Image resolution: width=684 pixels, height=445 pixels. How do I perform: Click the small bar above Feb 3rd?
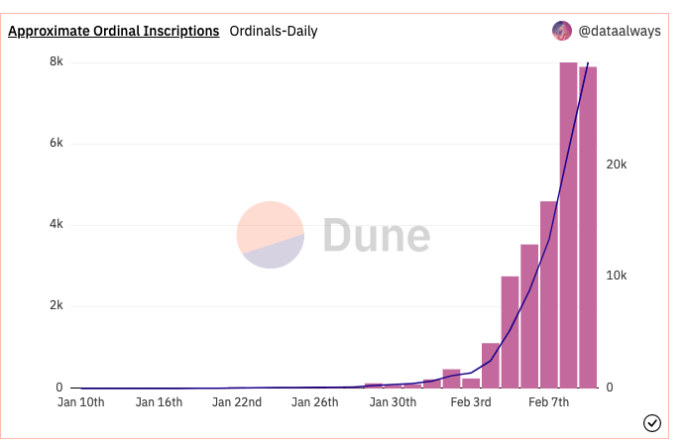pos(471,382)
